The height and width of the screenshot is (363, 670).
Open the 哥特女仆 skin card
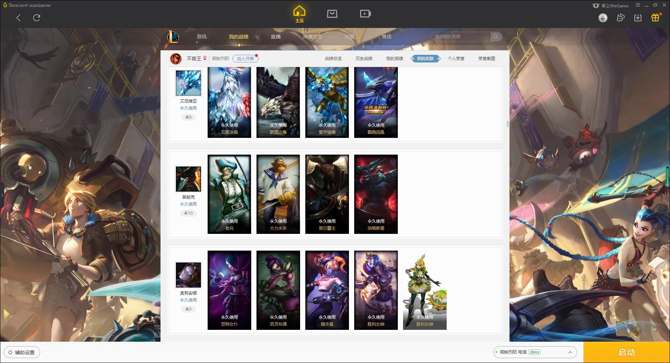pos(229,290)
